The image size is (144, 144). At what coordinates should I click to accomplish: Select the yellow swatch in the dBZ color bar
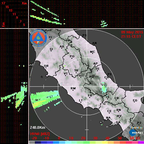coord(105,142)
